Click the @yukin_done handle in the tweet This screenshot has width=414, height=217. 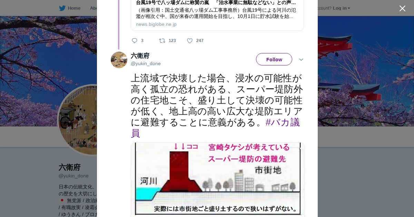[x=146, y=64]
